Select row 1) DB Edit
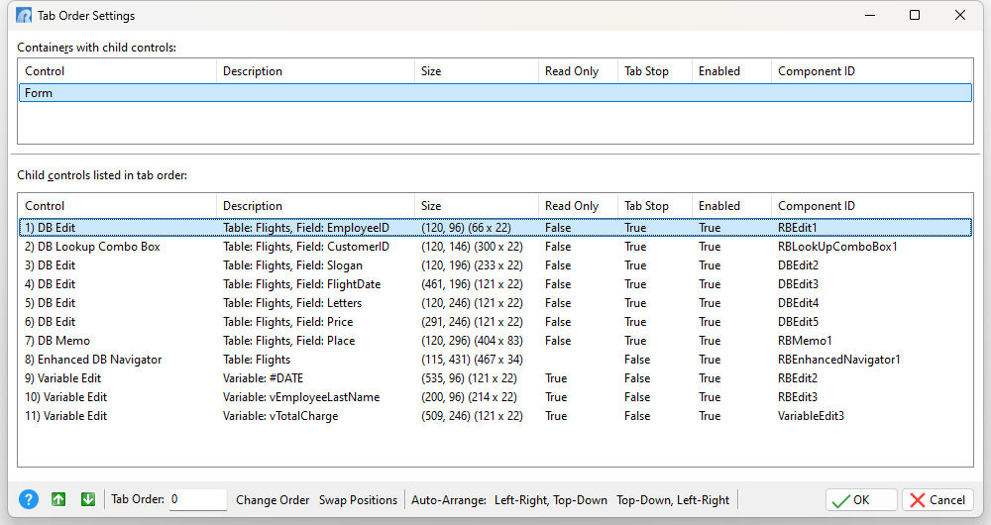 pyautogui.click(x=495, y=228)
